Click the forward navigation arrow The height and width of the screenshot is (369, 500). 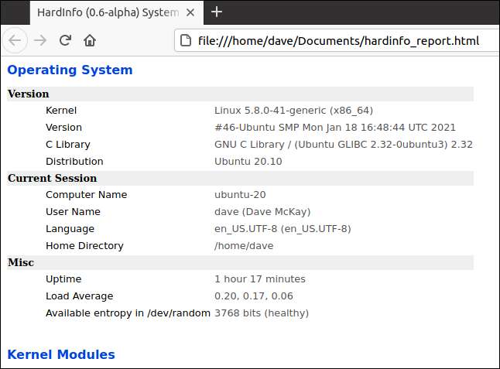click(40, 40)
